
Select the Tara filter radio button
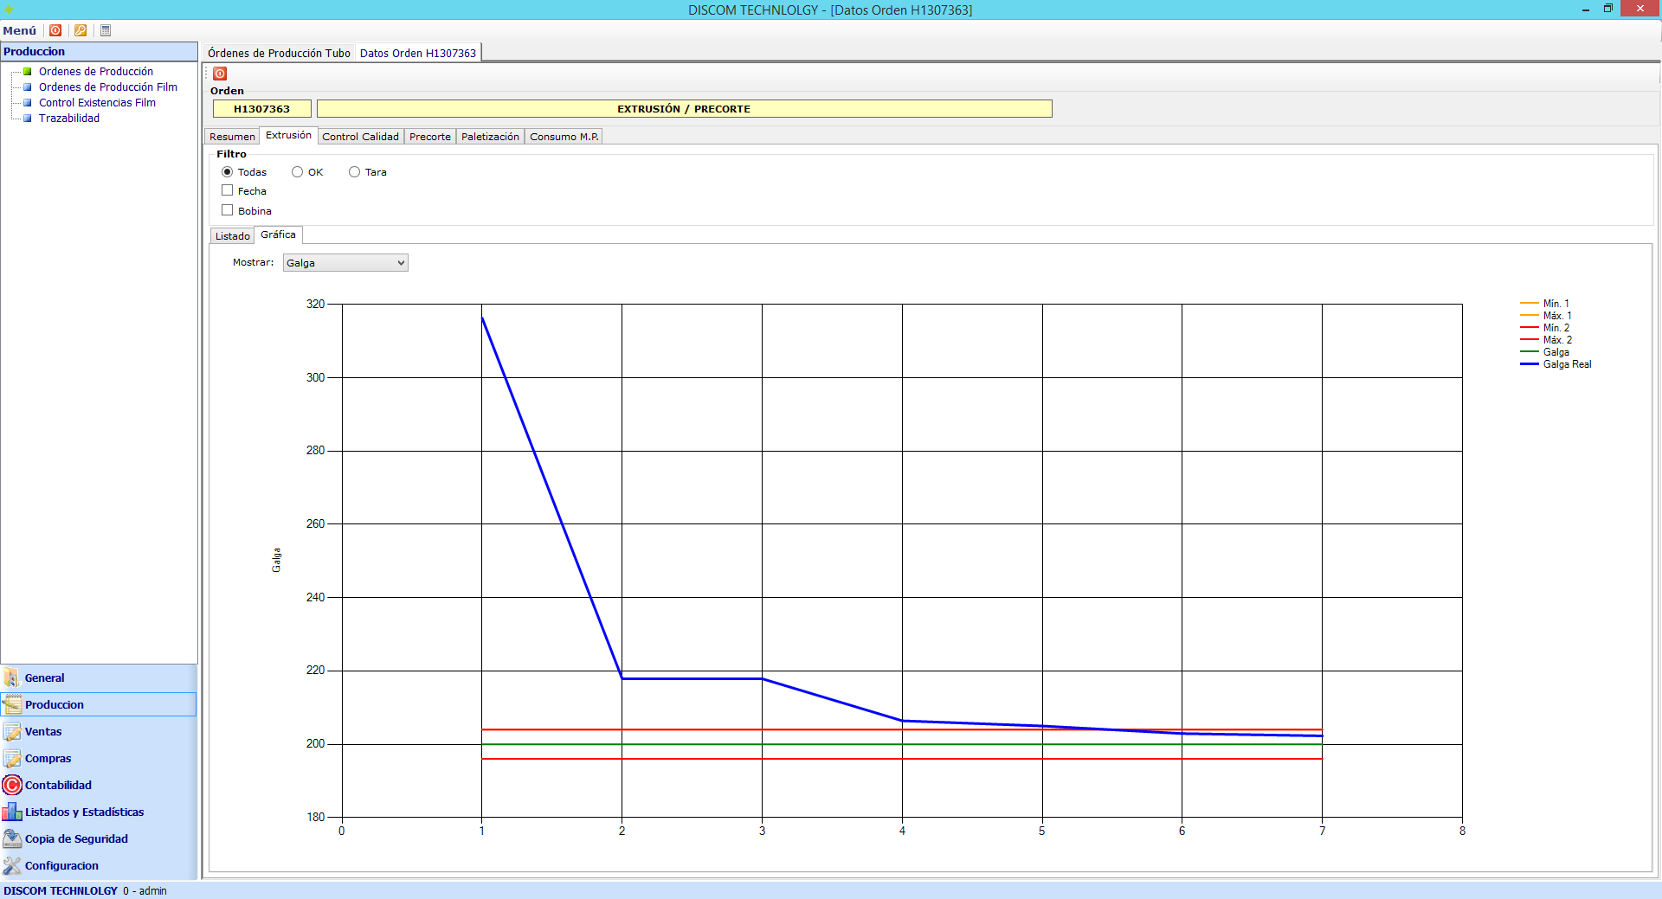coord(355,172)
